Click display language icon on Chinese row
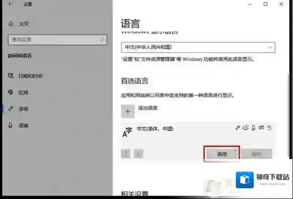The height and width of the screenshot is (199, 293). click(x=238, y=128)
